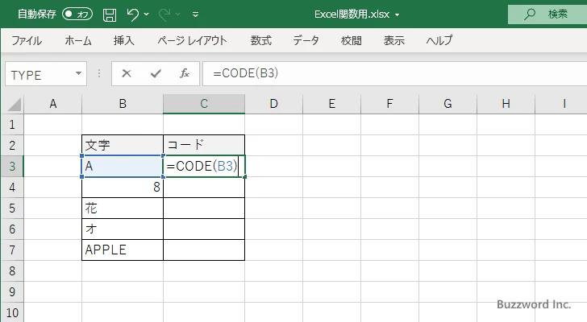
Task: Cancel formula entry with the X icon
Action: 127,73
